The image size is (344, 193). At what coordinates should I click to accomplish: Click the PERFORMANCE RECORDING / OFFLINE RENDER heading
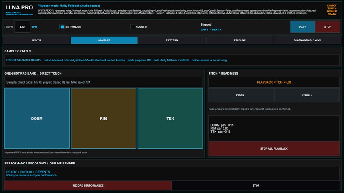pos(40,164)
